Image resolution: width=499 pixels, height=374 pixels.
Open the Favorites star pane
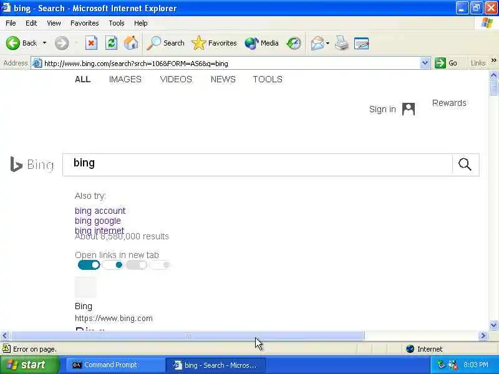click(x=214, y=43)
